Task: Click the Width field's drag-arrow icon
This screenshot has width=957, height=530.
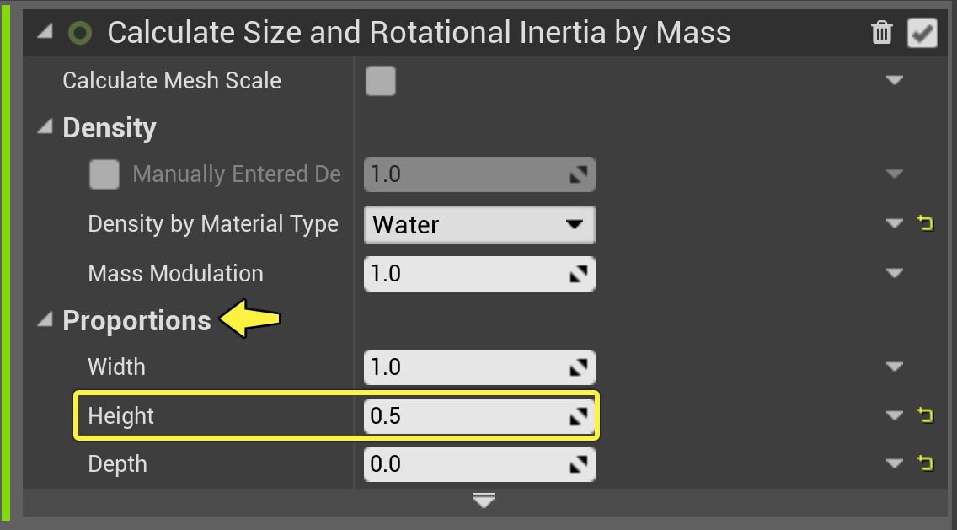Action: [579, 367]
